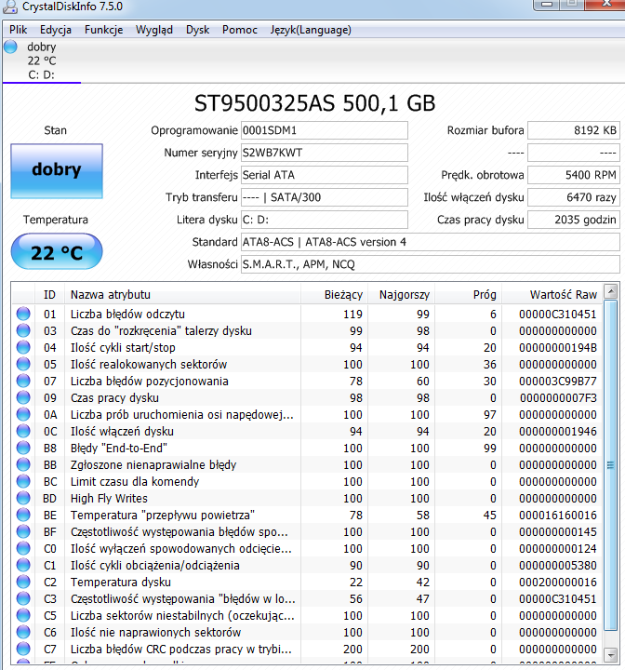The width and height of the screenshot is (625, 670).
Task: Click status icon for row BE przepływu powietrza
Action: 23,515
